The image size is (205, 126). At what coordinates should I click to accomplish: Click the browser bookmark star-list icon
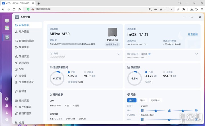19,9
